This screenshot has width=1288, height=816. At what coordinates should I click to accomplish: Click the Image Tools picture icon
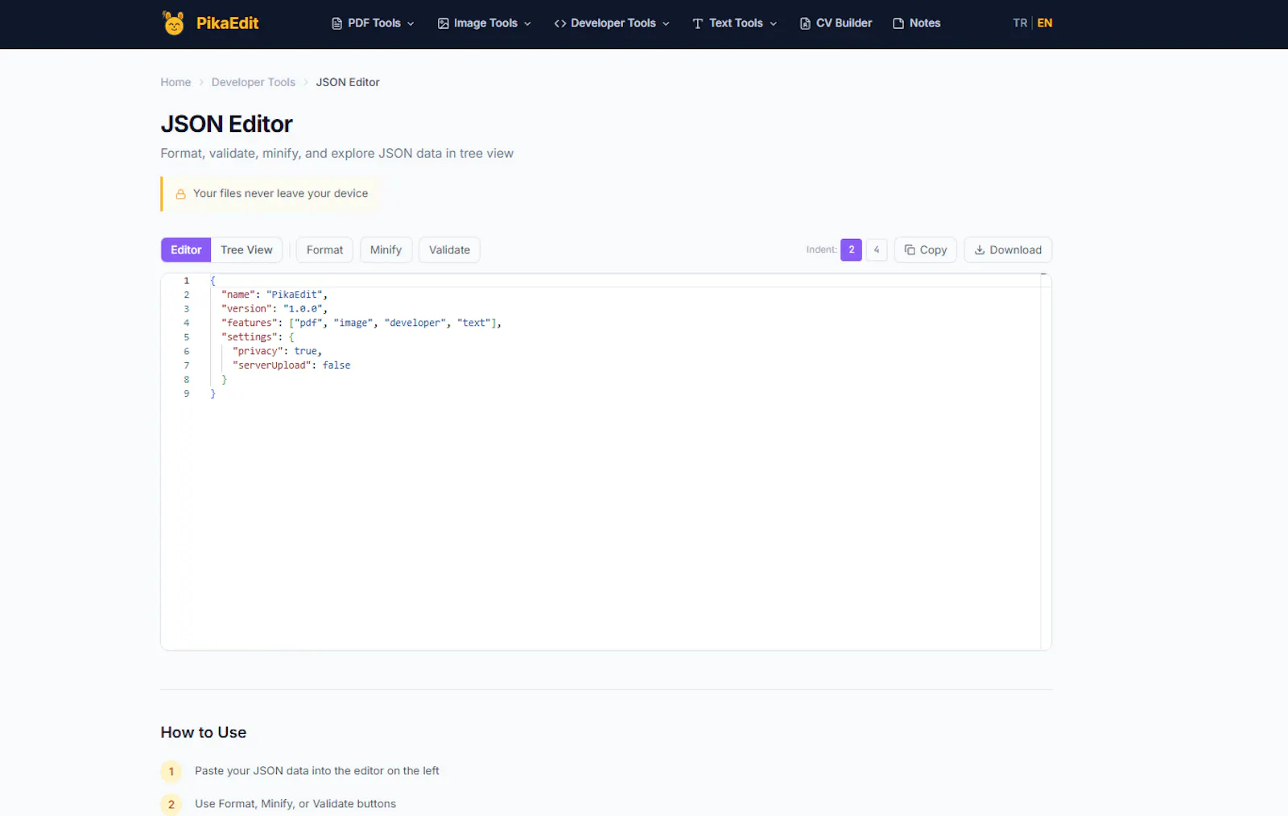tap(443, 23)
